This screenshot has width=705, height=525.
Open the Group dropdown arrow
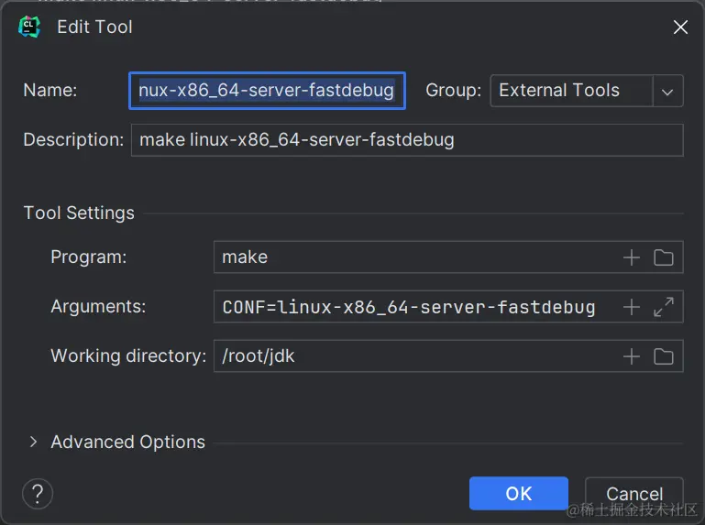point(667,92)
